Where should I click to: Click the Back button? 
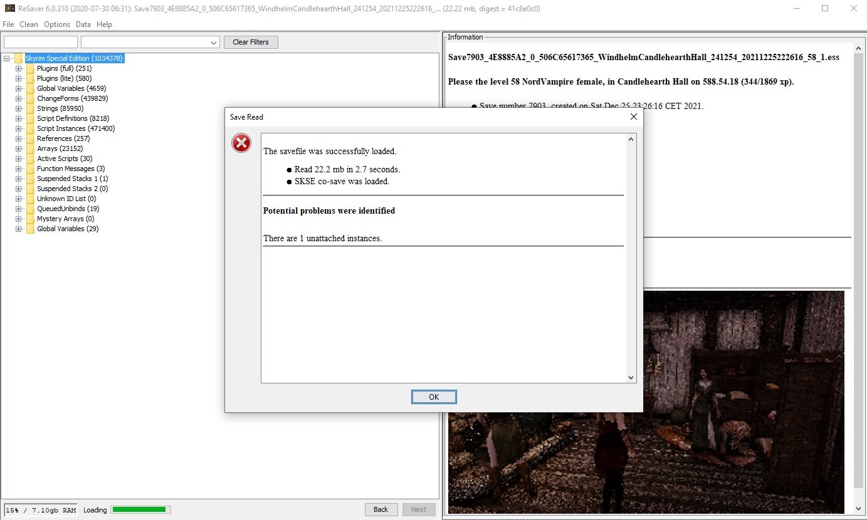[x=381, y=509]
